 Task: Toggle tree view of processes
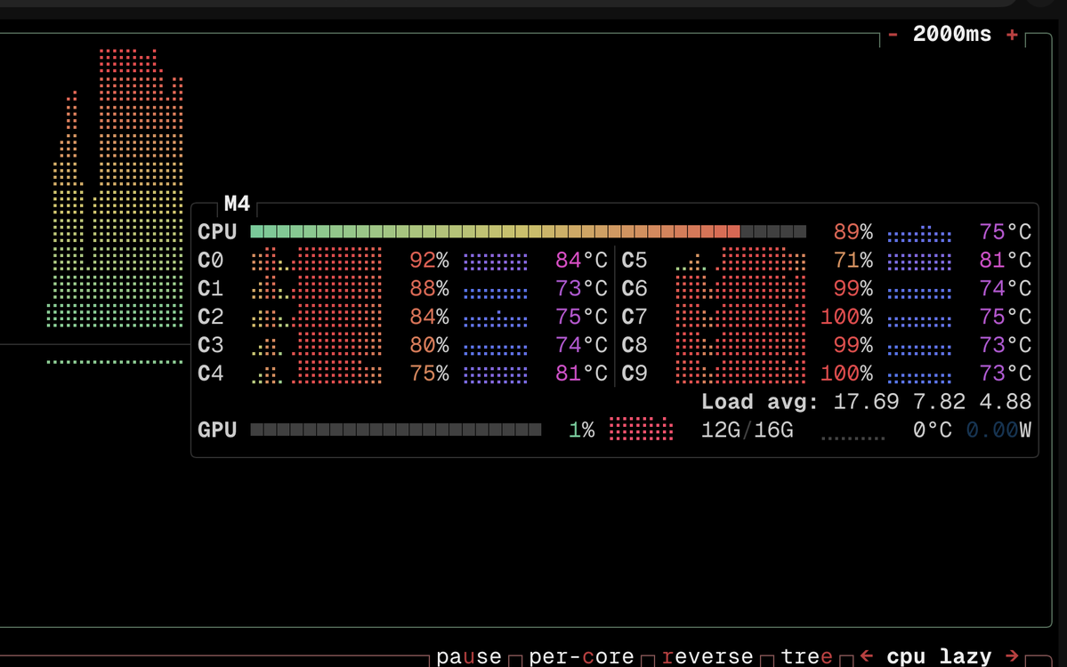[x=806, y=657]
